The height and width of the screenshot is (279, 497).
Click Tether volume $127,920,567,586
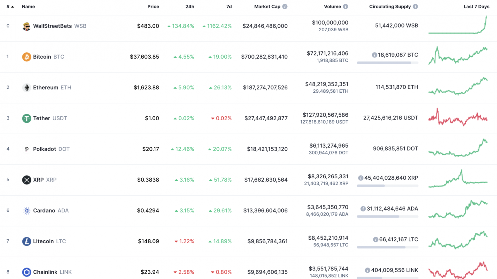tap(326, 115)
